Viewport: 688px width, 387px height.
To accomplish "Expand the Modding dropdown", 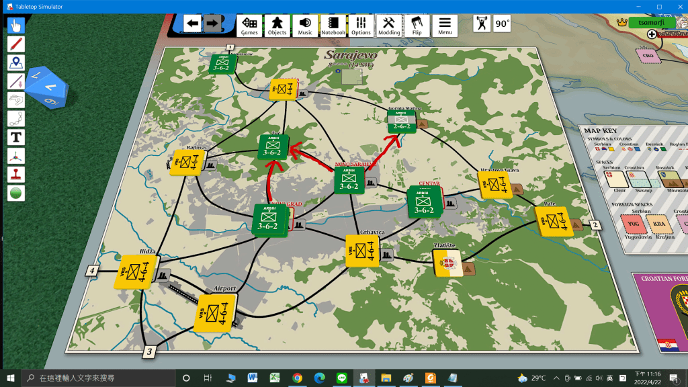I will click(x=389, y=26).
